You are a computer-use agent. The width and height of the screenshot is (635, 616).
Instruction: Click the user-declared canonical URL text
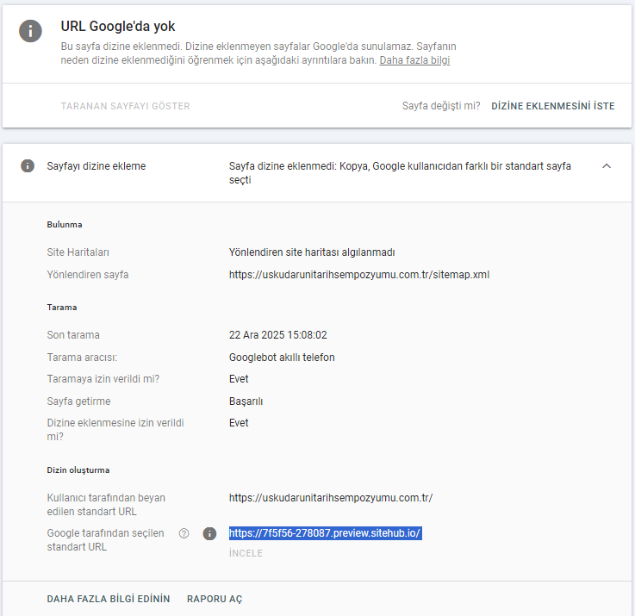click(x=330, y=498)
